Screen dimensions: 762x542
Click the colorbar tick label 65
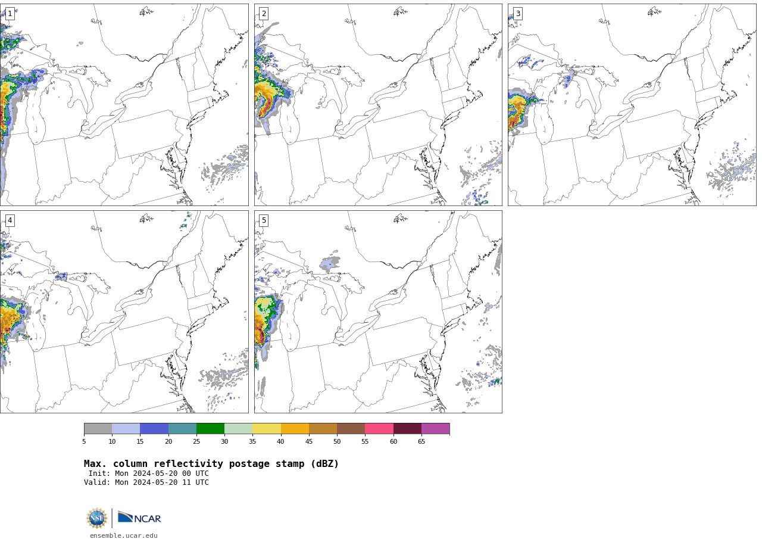[x=421, y=442]
